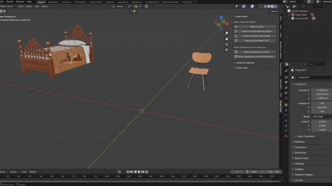Switch to material preview shading
This screenshot has height=186, width=332.
[x=272, y=7]
